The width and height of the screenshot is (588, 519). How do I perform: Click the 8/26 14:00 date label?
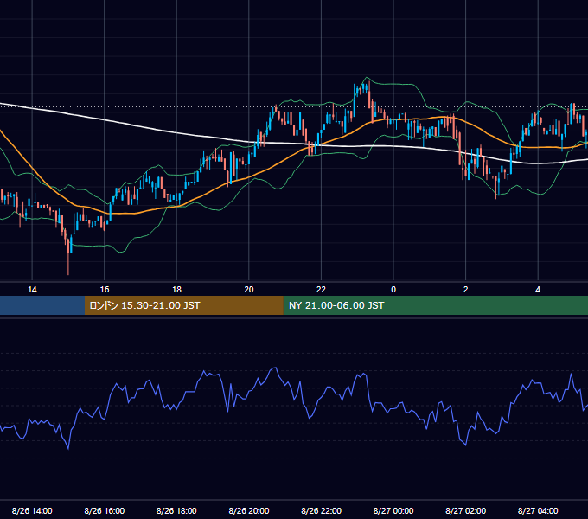tap(32, 510)
